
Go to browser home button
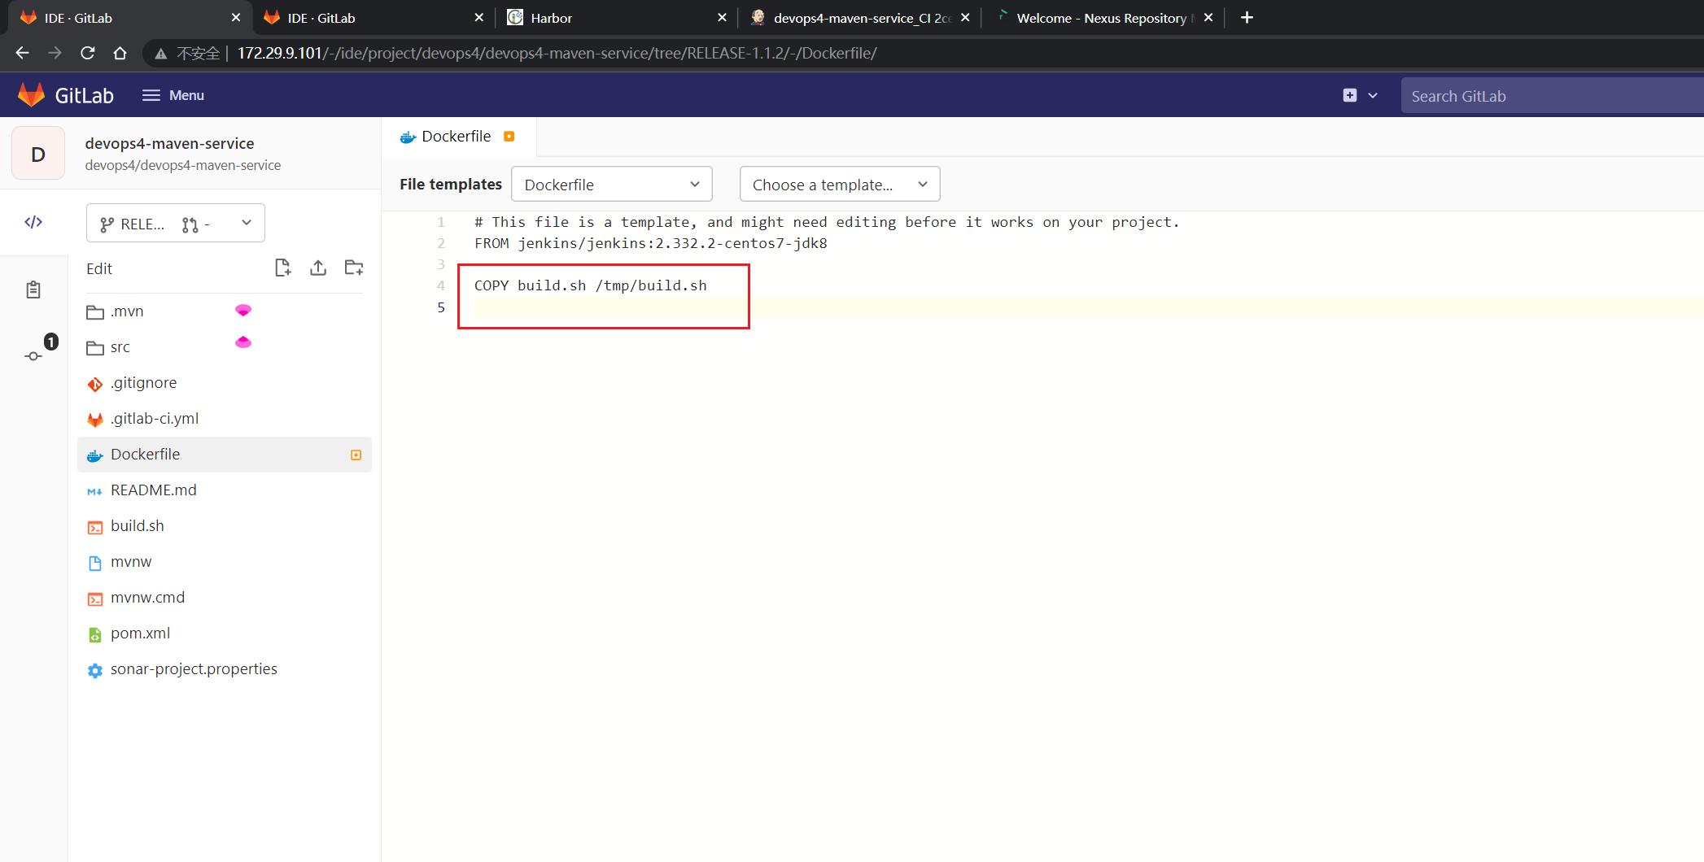point(120,53)
